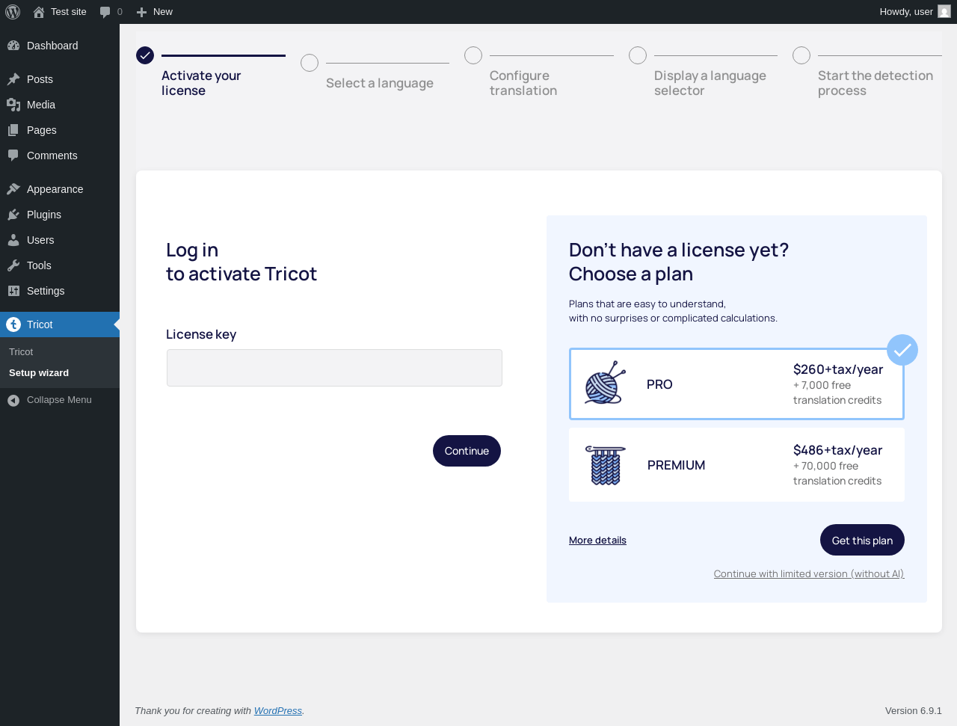Go to Media in the sidebar
Viewport: 957px width, 726px height.
click(60, 105)
